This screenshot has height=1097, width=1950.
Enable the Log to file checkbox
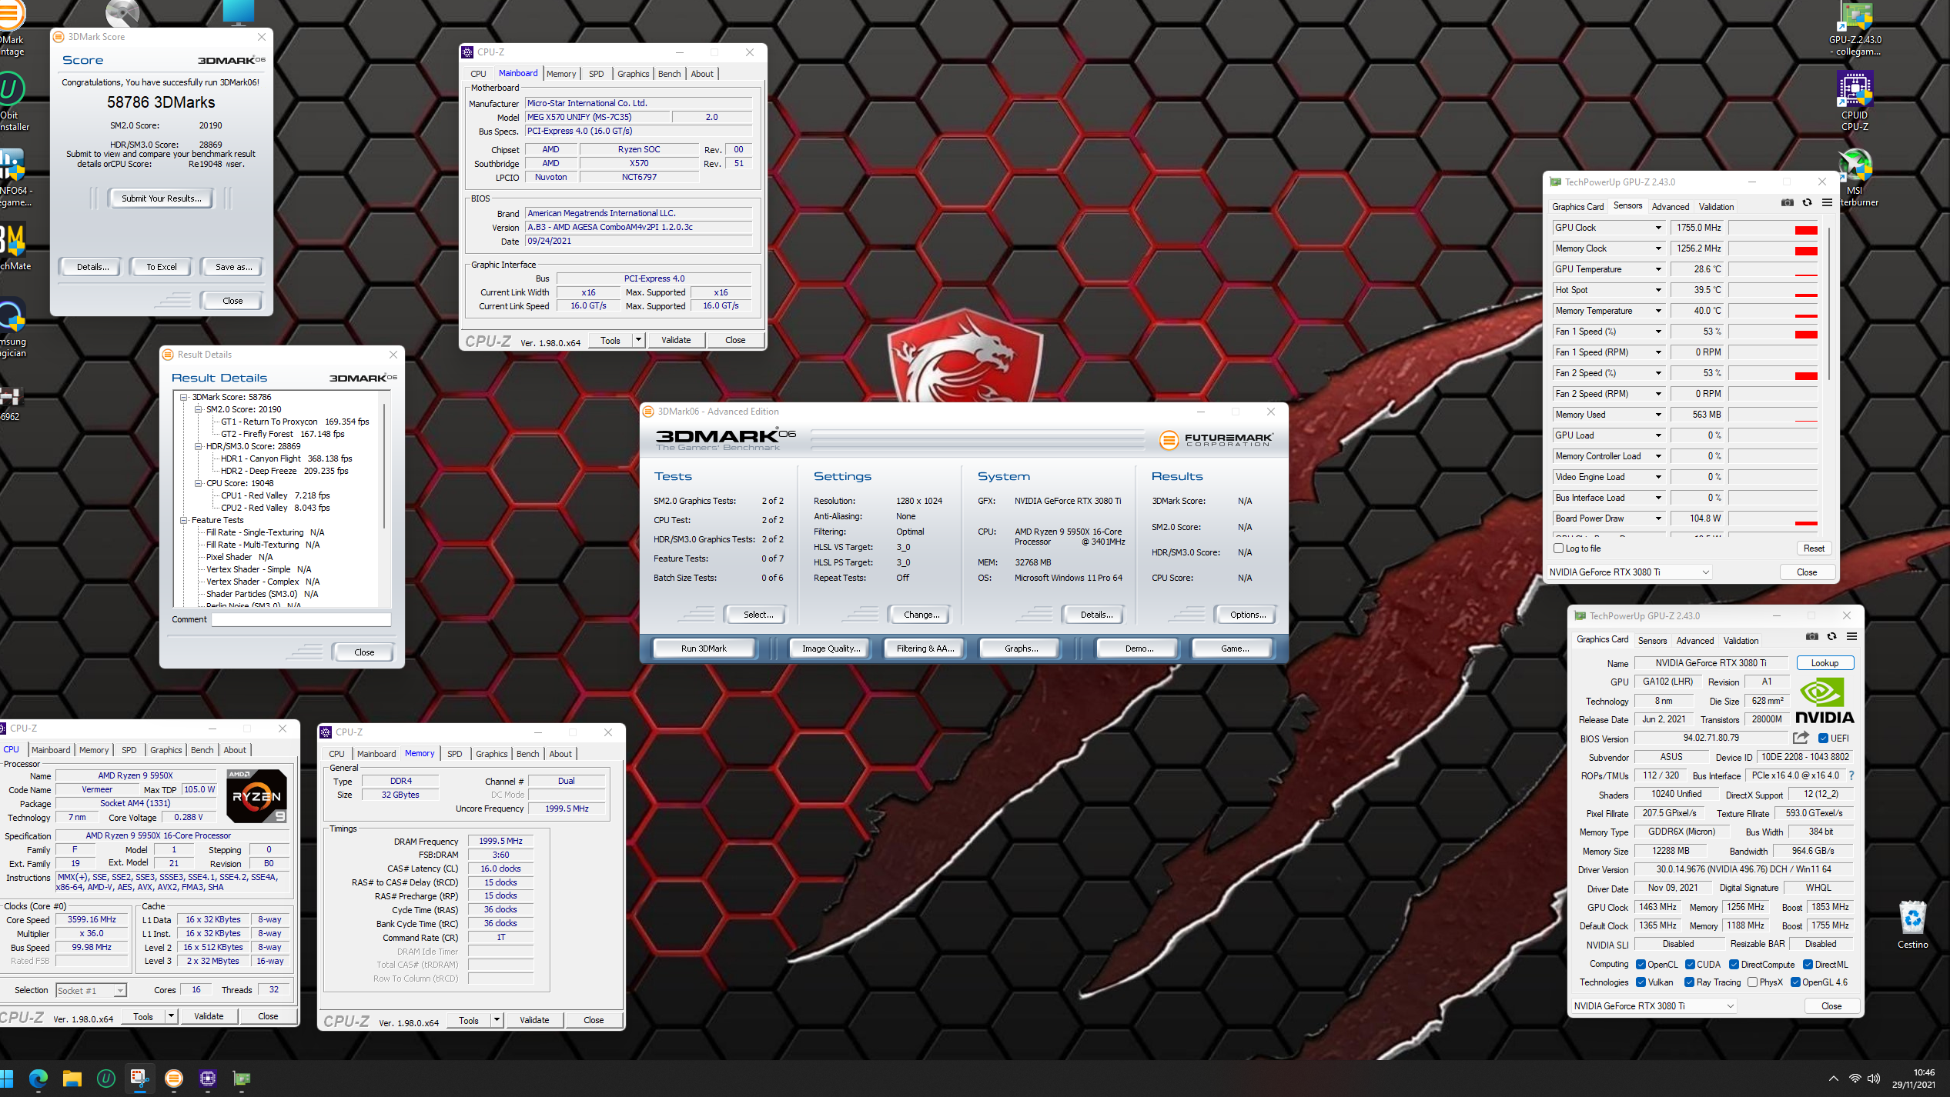coord(1558,548)
